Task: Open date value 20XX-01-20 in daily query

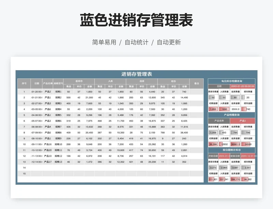Action: click(243, 86)
